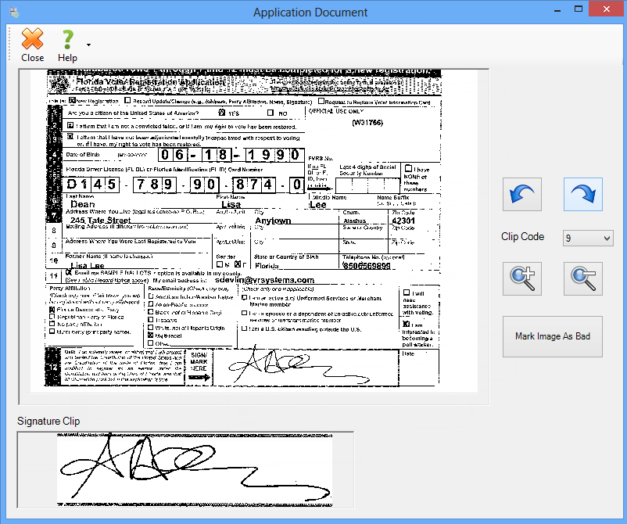Zoom out using the magnifier minus icon
Viewport: 627px width, 524px height.
[583, 278]
